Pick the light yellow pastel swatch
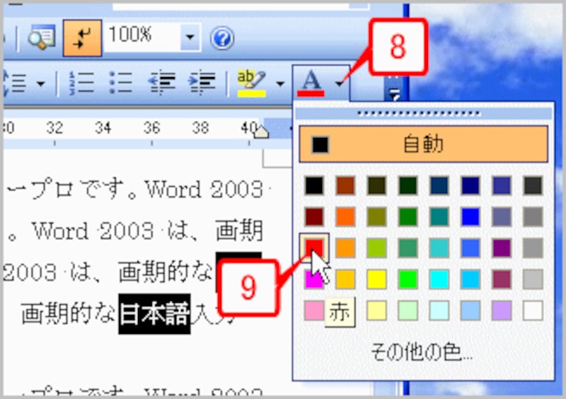This screenshot has width=566, height=399. point(376,311)
